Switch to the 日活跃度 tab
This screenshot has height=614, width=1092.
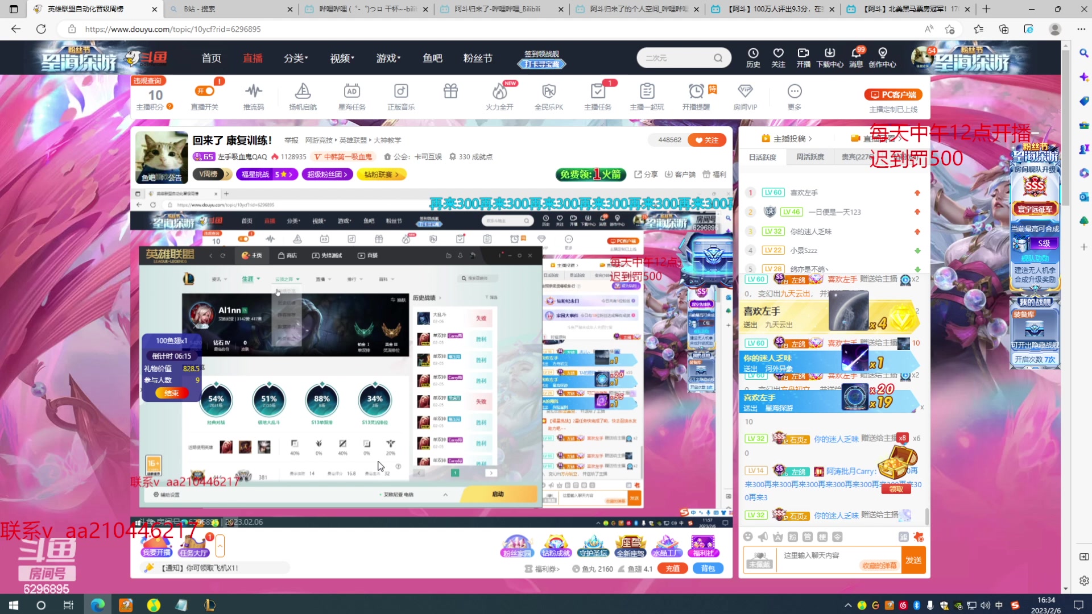tap(763, 157)
